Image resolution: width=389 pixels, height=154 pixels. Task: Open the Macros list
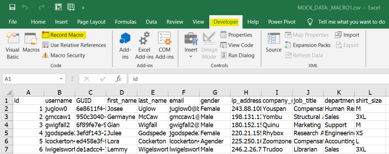coord(31,43)
